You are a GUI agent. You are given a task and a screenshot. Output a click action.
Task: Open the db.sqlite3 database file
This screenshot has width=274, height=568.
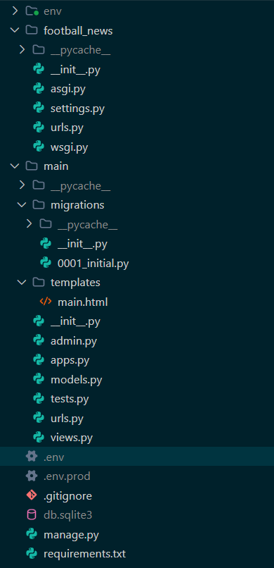(x=68, y=515)
